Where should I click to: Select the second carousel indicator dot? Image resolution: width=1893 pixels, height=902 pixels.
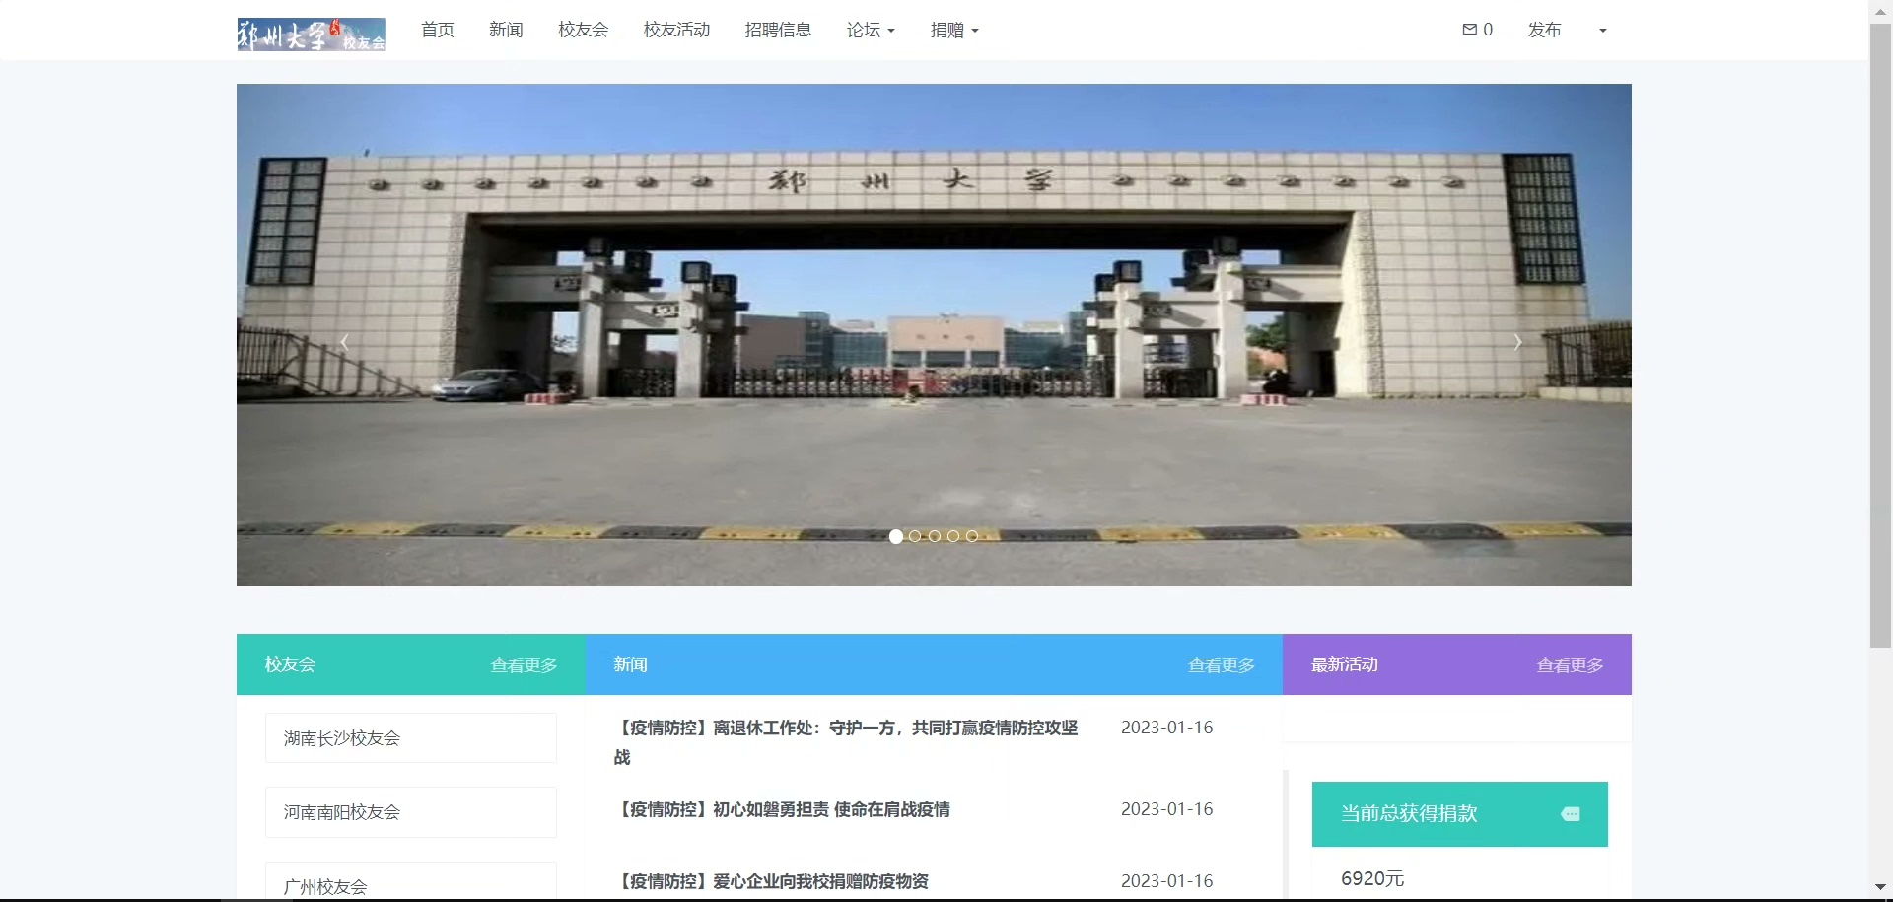915,536
